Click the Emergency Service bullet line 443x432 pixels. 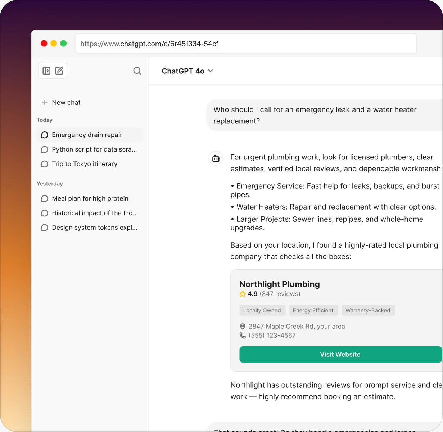[x=335, y=190]
